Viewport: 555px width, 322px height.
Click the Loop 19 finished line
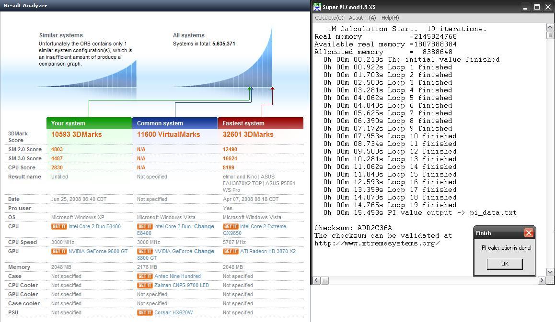[390, 205]
